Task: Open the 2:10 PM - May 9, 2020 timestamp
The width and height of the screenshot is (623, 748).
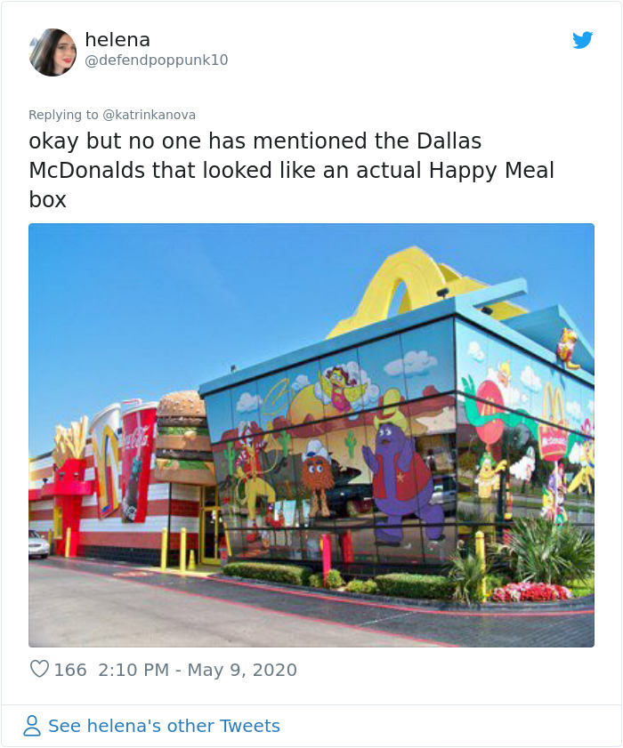Action: 197,670
